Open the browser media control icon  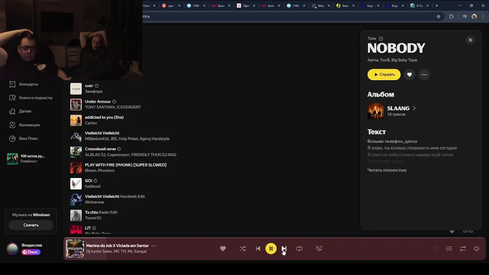[465, 16]
